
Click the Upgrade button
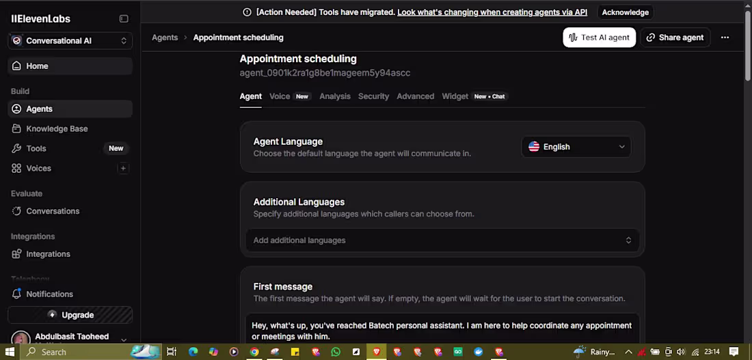[x=70, y=315]
